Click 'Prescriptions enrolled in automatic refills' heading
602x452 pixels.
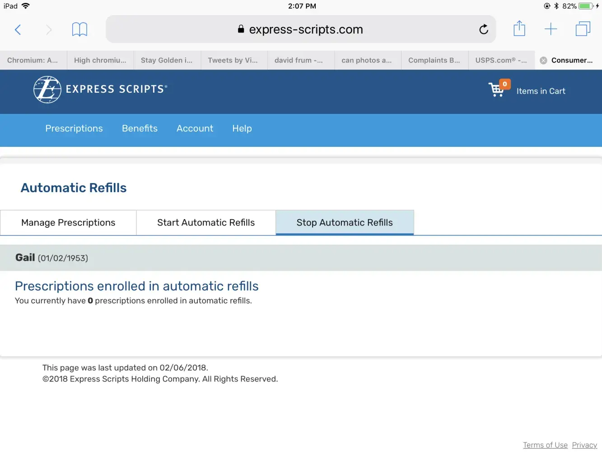coord(137,286)
